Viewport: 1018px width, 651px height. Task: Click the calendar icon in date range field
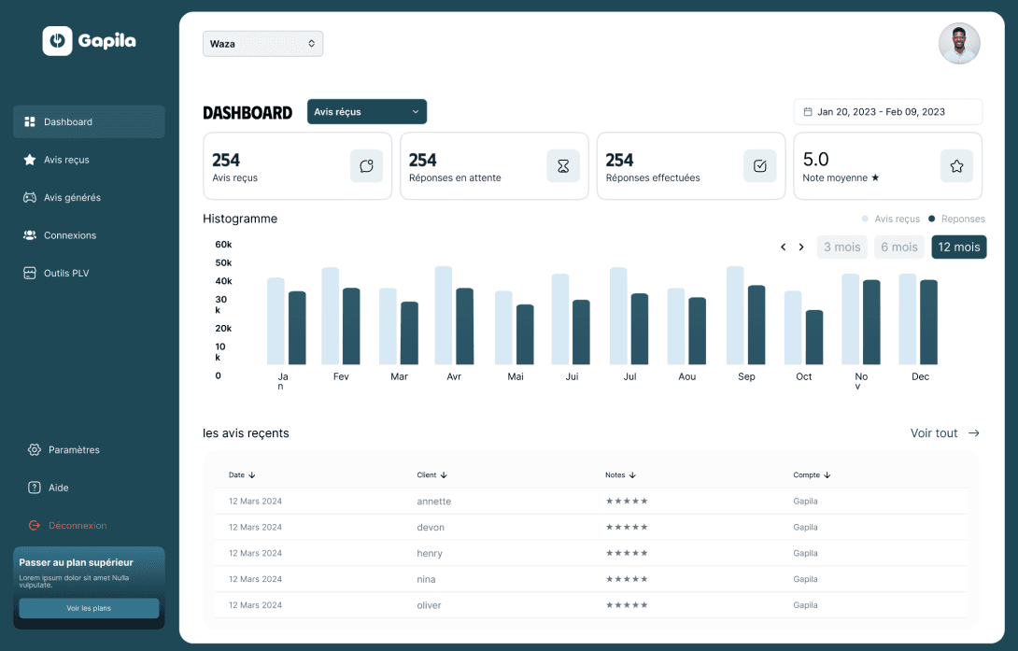tap(808, 112)
